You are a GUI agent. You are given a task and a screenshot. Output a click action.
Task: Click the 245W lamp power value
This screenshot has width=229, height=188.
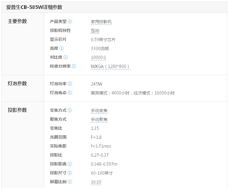97,84
